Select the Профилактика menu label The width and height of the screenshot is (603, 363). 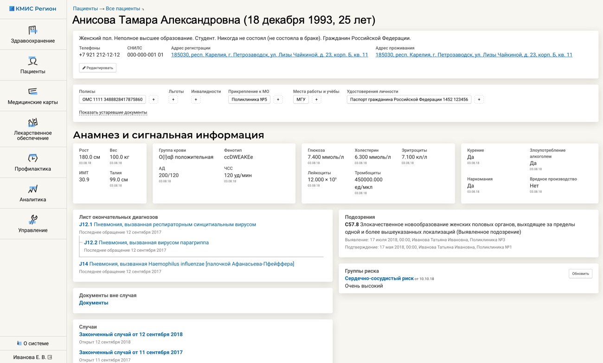pyautogui.click(x=33, y=169)
